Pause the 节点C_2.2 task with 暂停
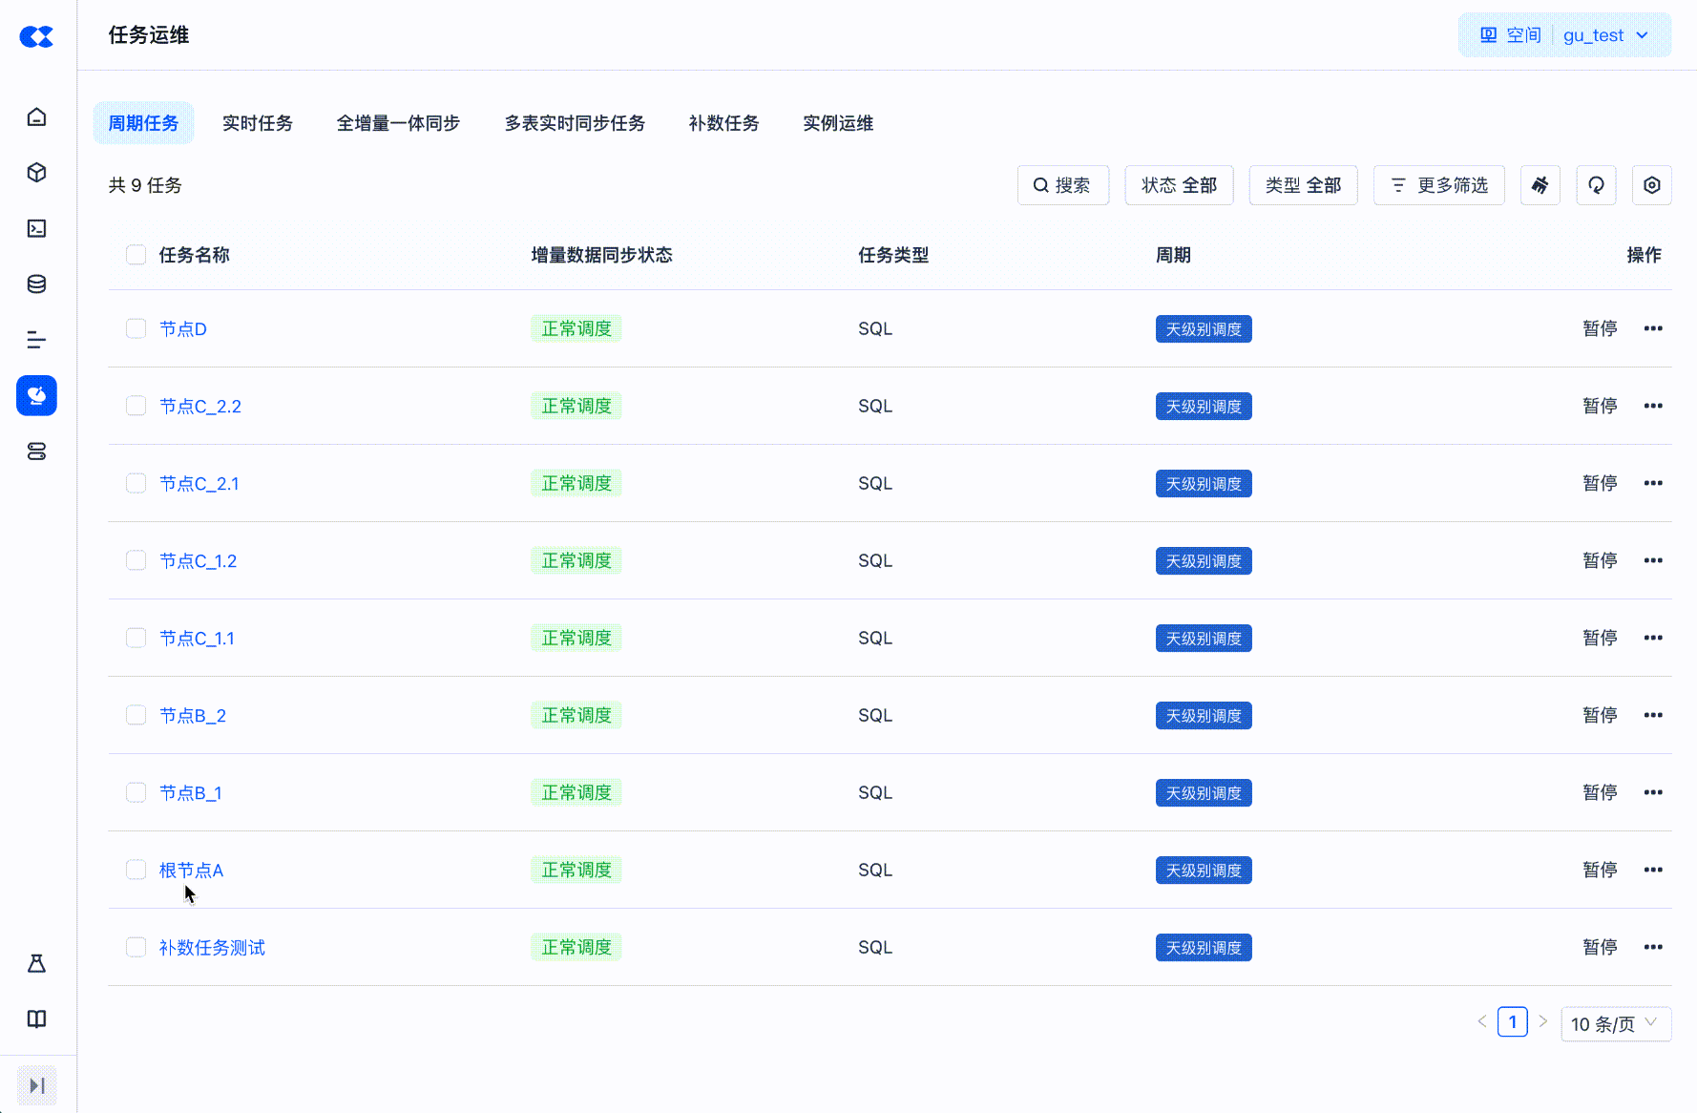Viewport: 1697px width, 1113px height. (x=1599, y=406)
